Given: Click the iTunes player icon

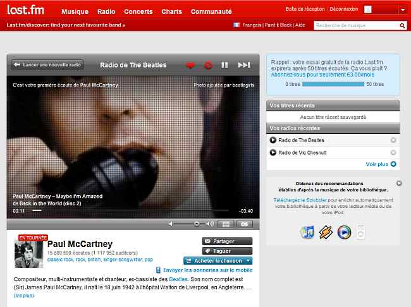Looking at the screenshot, I should pos(307,232).
